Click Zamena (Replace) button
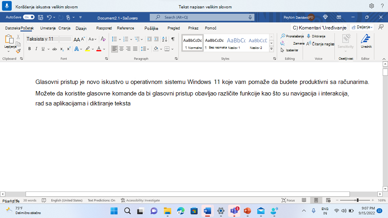 click(292, 43)
